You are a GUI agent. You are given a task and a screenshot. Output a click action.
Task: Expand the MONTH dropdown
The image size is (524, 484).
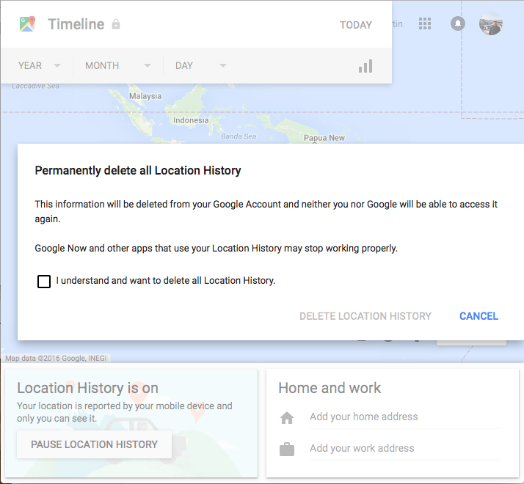(117, 66)
